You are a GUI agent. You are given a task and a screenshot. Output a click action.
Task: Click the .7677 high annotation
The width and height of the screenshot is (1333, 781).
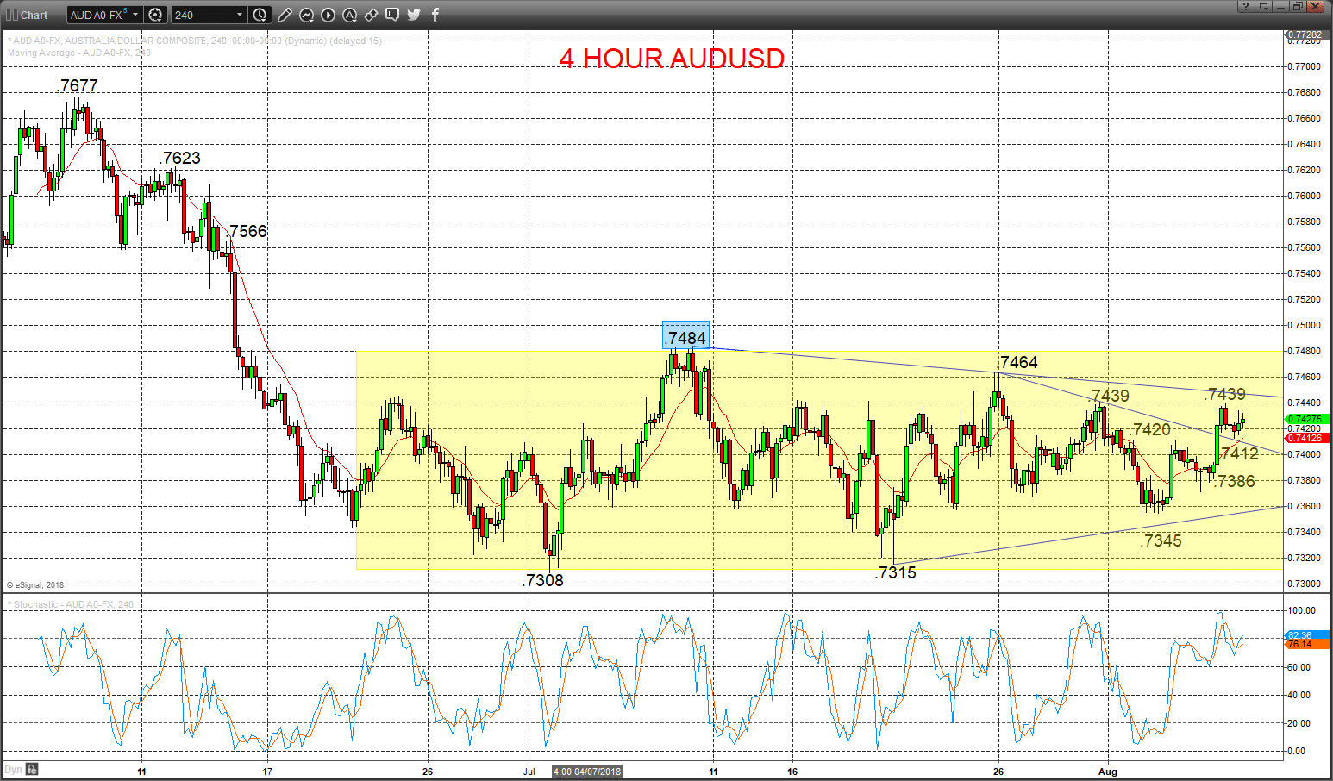click(78, 85)
